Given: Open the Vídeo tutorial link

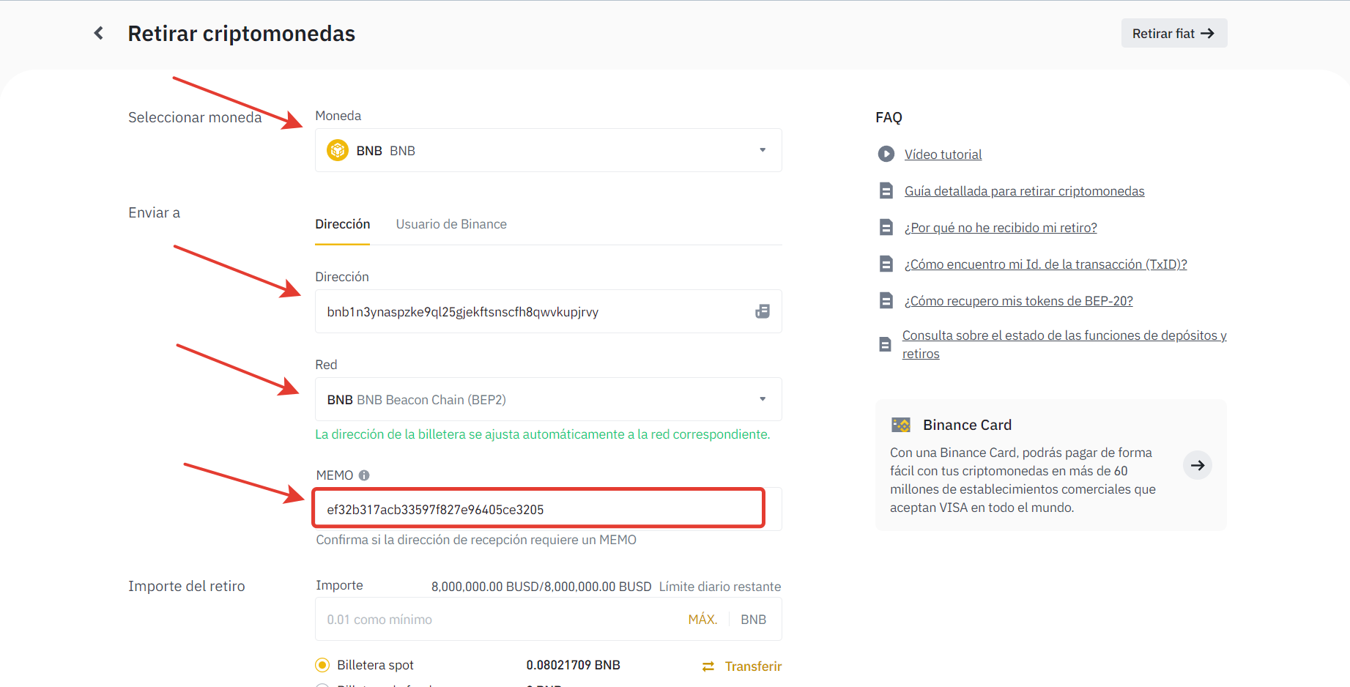Looking at the screenshot, I should coord(943,155).
